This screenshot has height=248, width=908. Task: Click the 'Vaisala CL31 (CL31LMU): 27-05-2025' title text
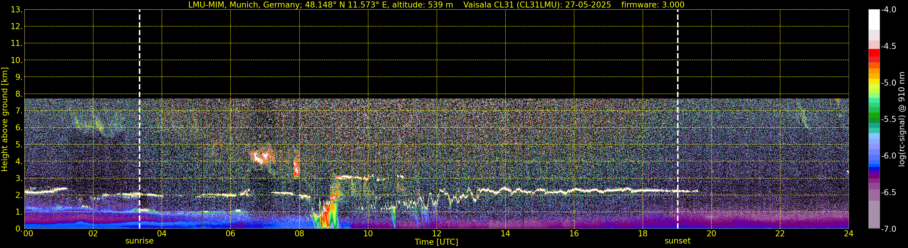coord(537,5)
